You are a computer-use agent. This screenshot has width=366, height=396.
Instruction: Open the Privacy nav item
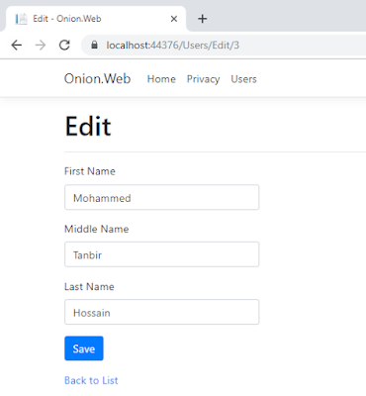[203, 79]
